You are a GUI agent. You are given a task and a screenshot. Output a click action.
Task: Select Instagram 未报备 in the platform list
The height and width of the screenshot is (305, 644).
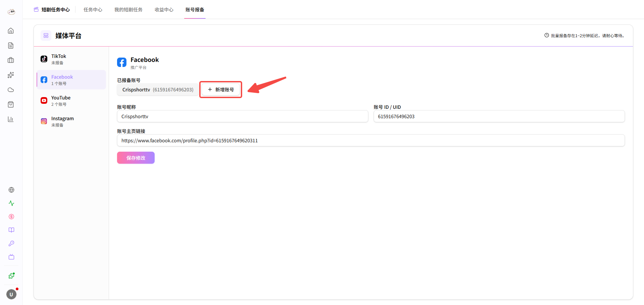71,121
